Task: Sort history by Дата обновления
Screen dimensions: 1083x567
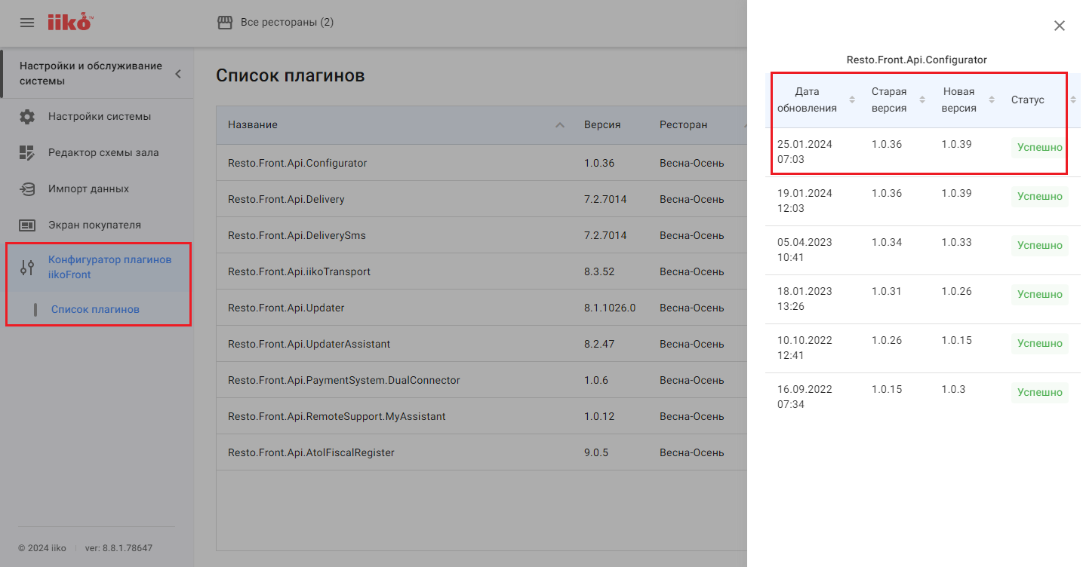Action: click(x=852, y=100)
